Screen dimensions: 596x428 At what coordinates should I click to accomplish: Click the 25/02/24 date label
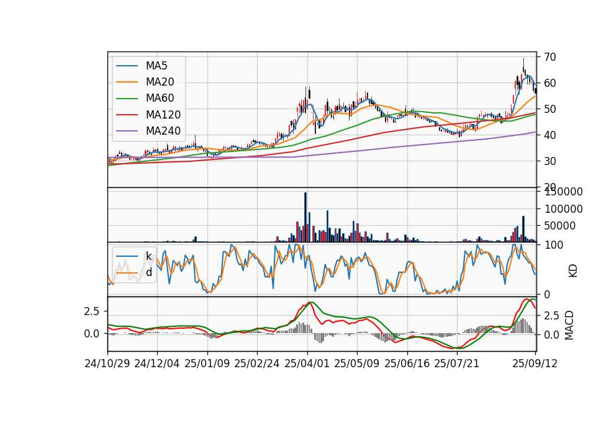click(x=257, y=364)
